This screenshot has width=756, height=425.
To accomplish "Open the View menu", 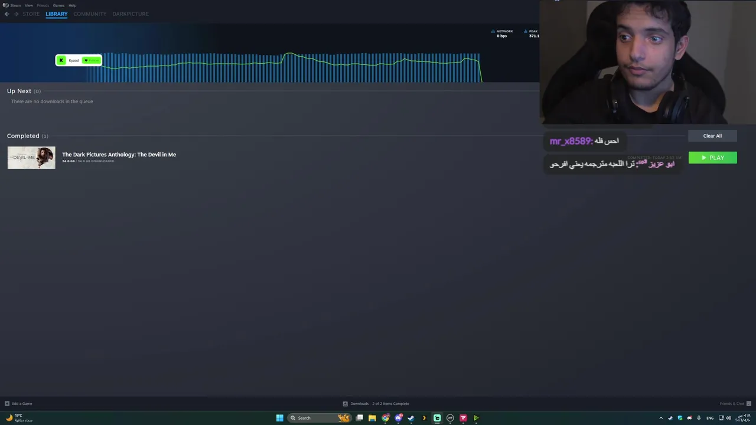I will (28, 5).
